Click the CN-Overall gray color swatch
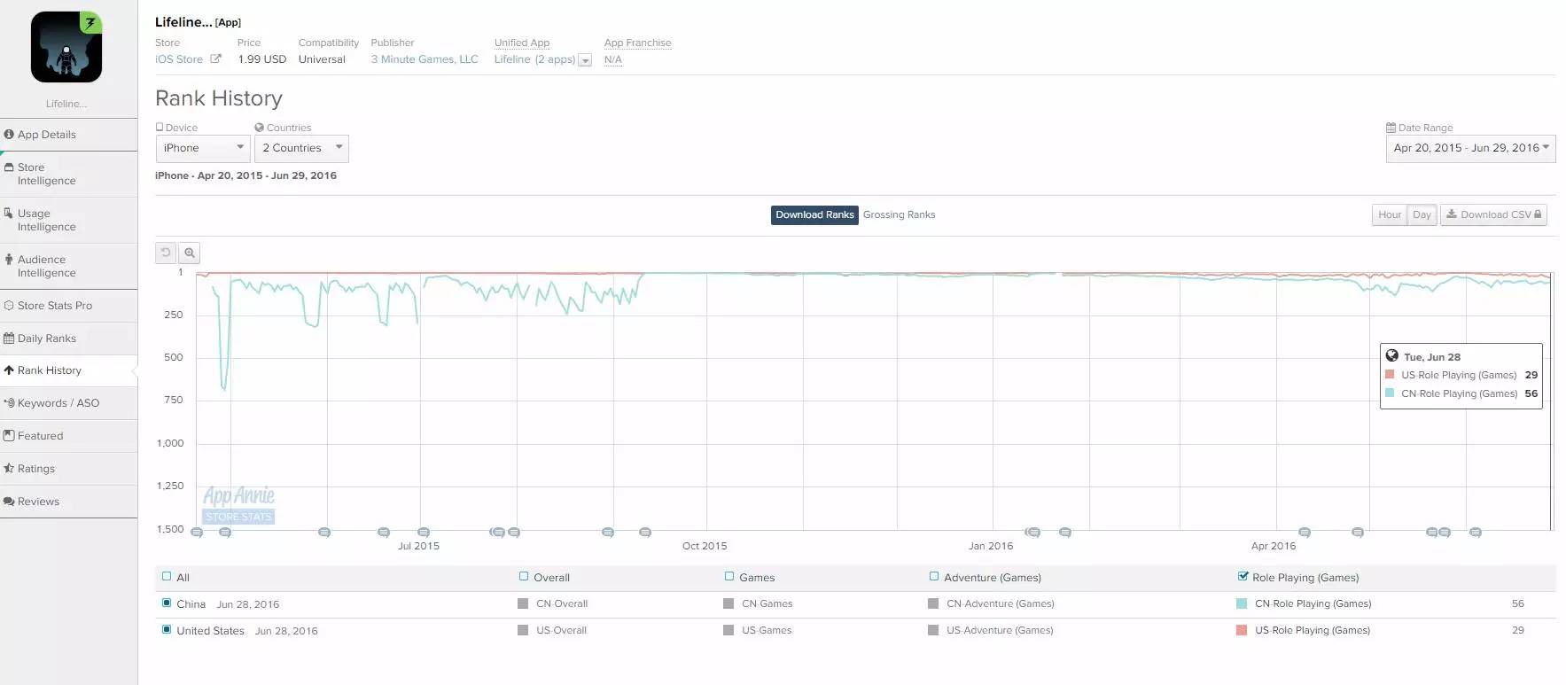1566x685 pixels. click(x=523, y=603)
